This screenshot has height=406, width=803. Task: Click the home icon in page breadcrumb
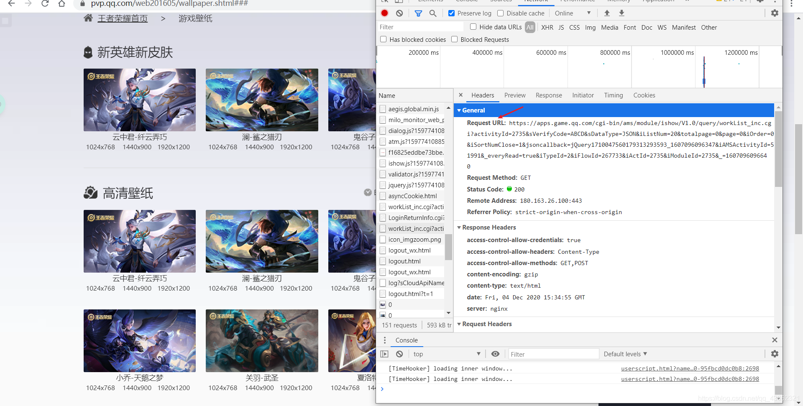point(88,18)
